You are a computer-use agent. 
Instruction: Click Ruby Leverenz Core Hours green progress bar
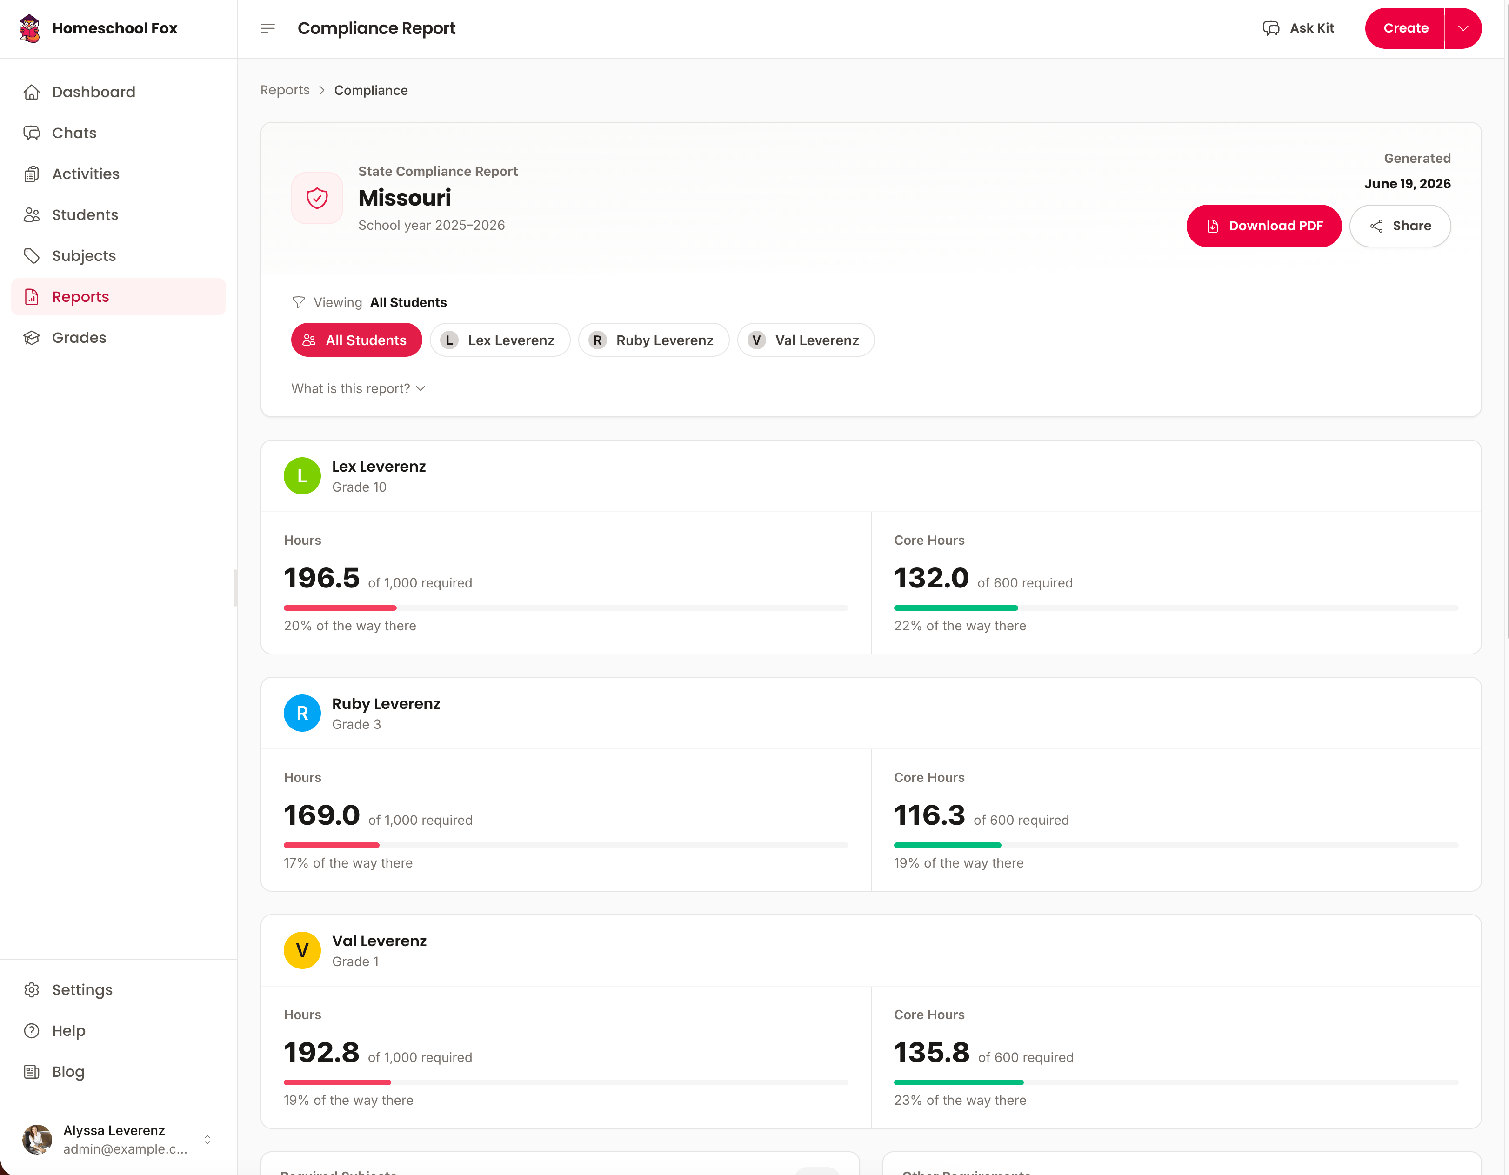(947, 845)
